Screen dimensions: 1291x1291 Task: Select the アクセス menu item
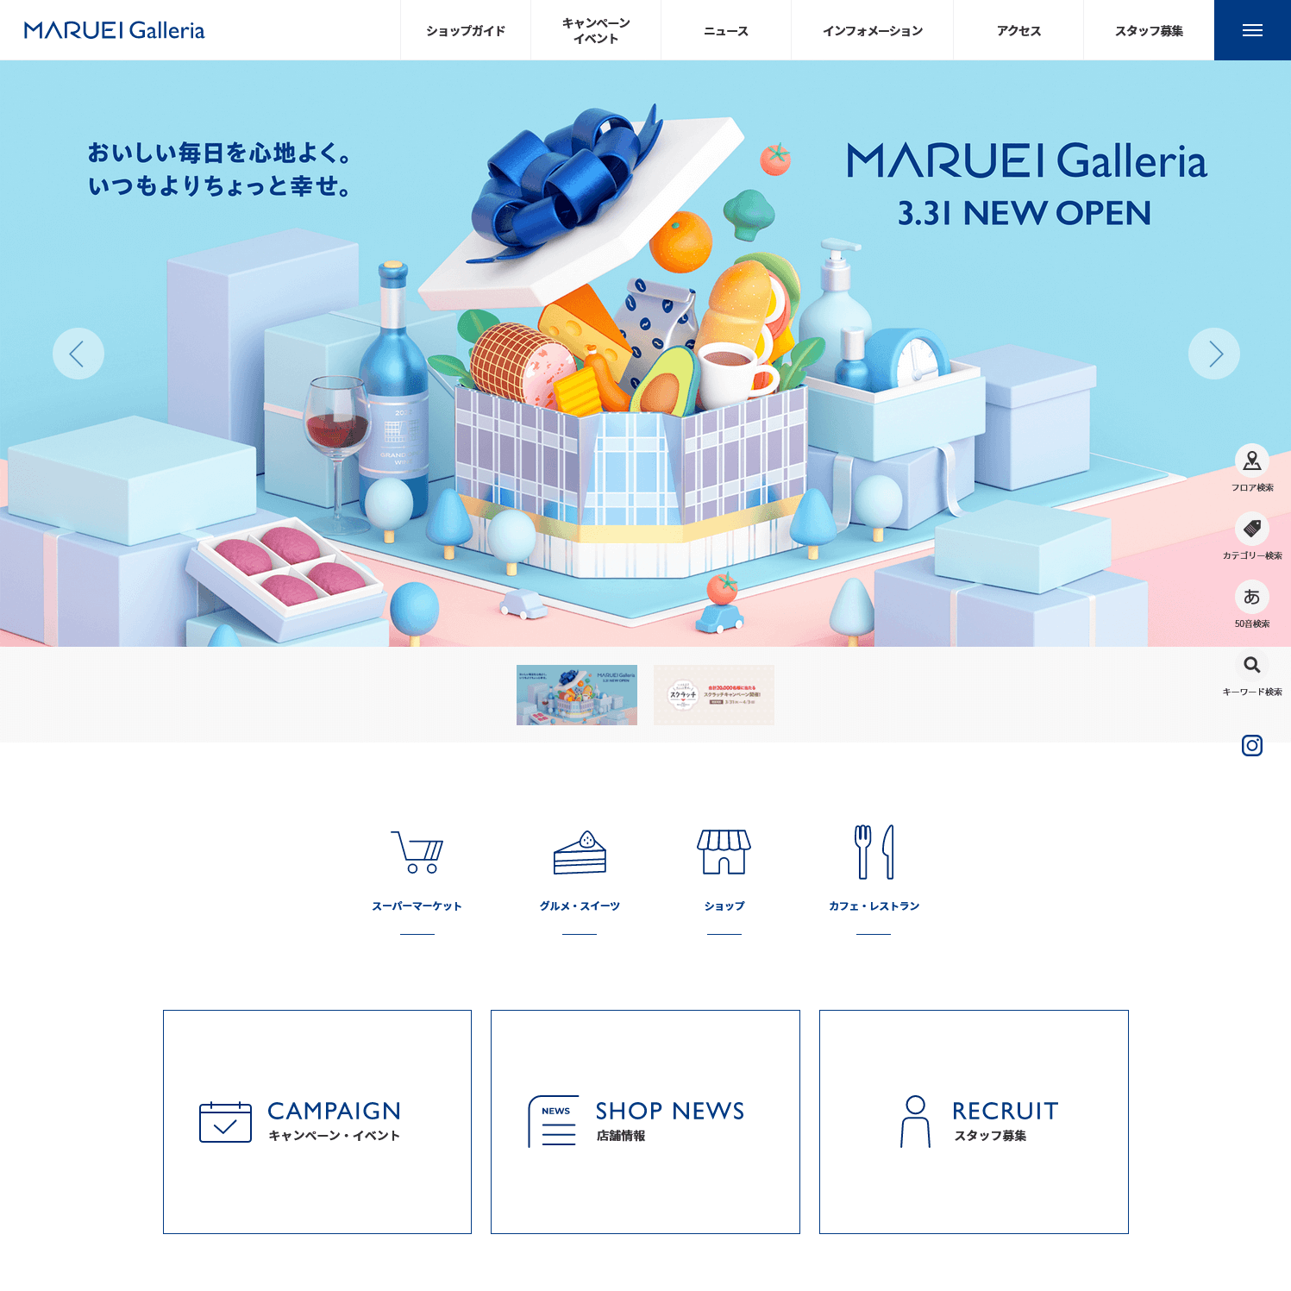[x=1018, y=30]
